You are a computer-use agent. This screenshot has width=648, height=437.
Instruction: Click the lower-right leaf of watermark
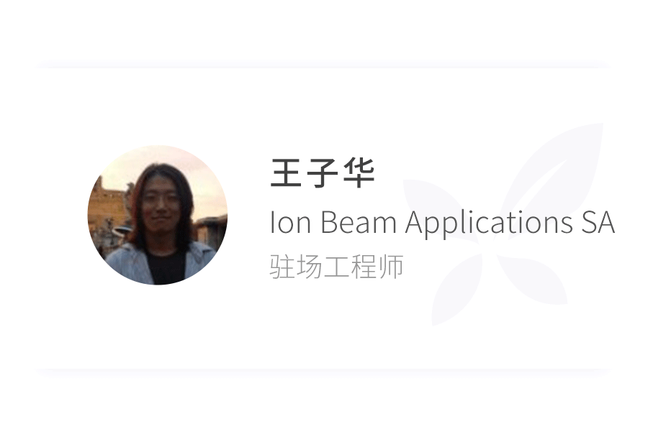pos(533,280)
